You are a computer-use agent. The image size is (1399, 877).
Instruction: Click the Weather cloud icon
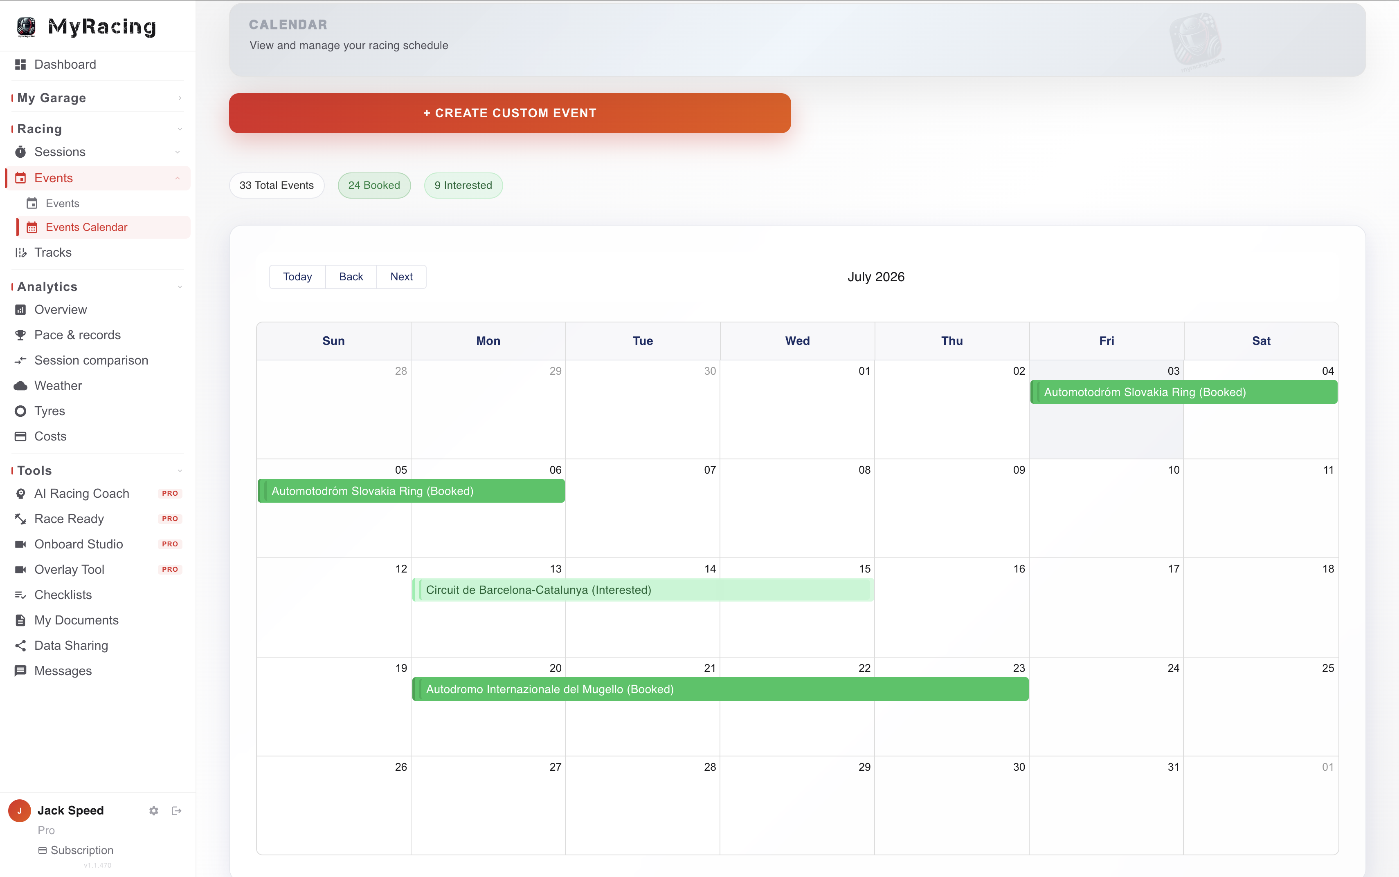pos(20,386)
